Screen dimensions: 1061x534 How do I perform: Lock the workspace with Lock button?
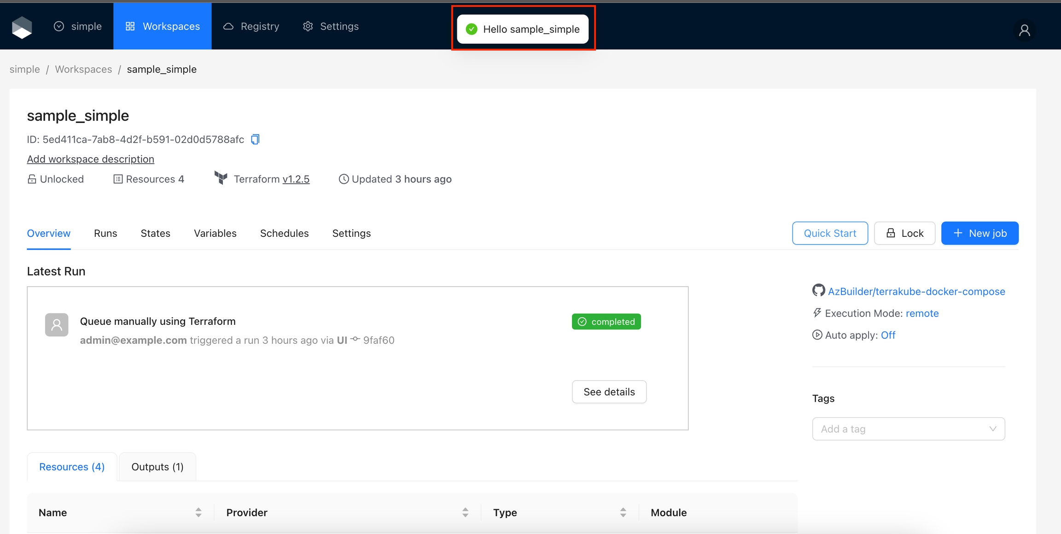point(904,233)
